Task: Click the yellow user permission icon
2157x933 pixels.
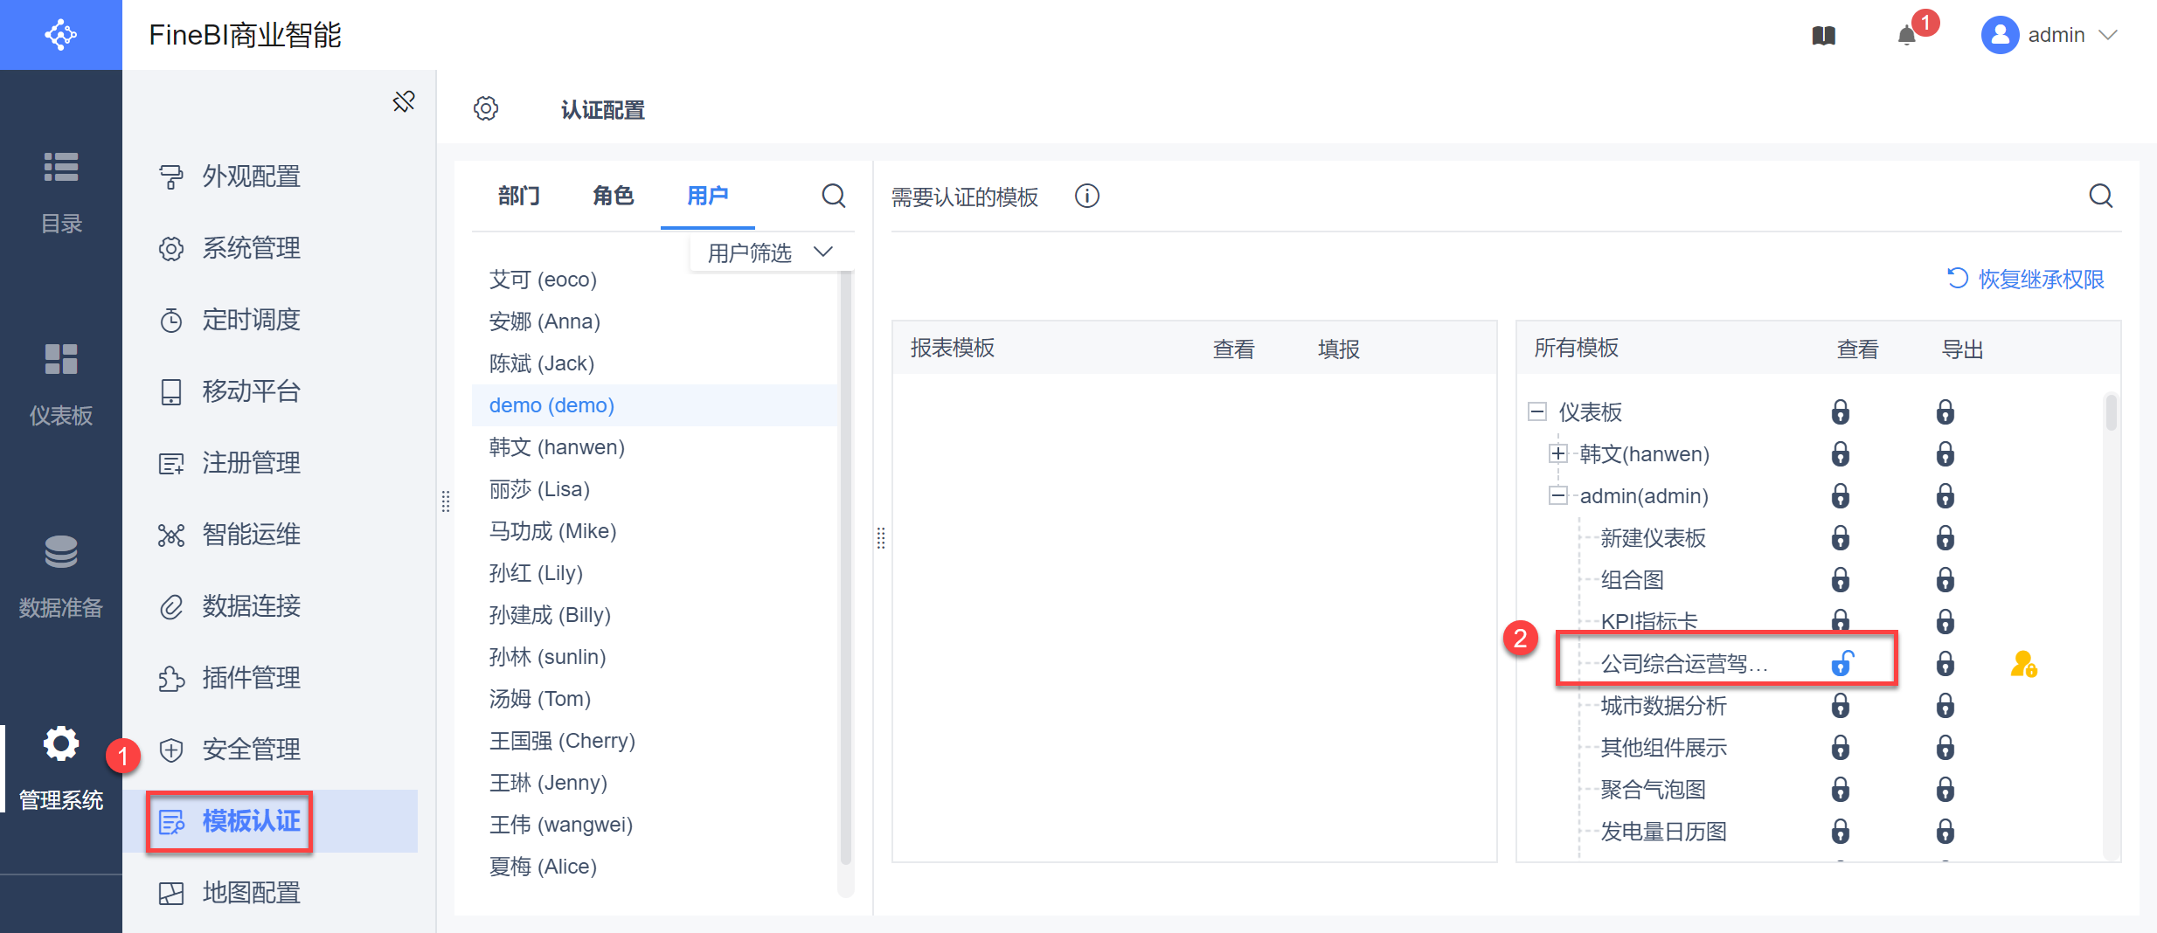Action: click(2022, 665)
